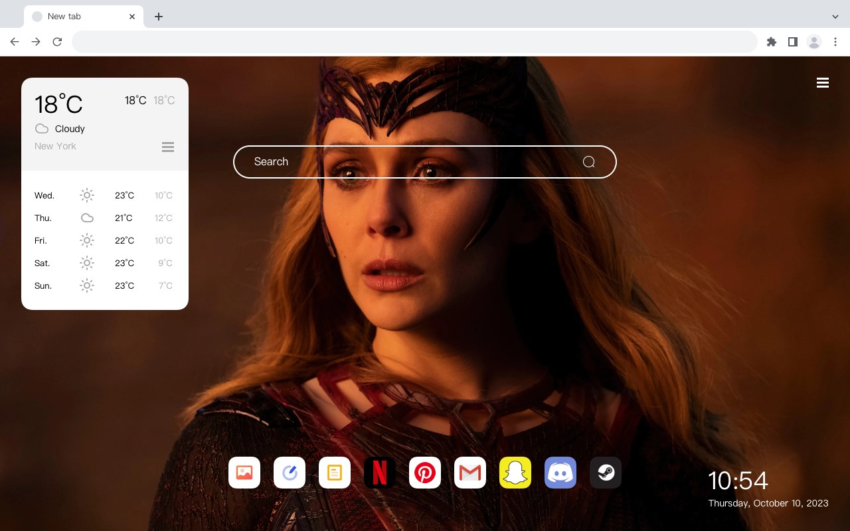Image resolution: width=850 pixels, height=531 pixels.
Task: Click the large 18°C current temperature
Action: point(58,104)
